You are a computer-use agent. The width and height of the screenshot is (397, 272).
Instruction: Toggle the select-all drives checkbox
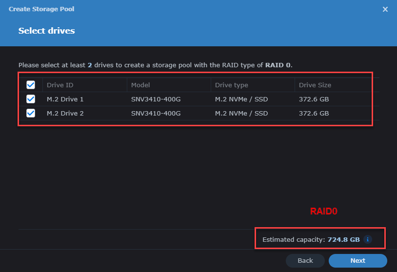31,85
